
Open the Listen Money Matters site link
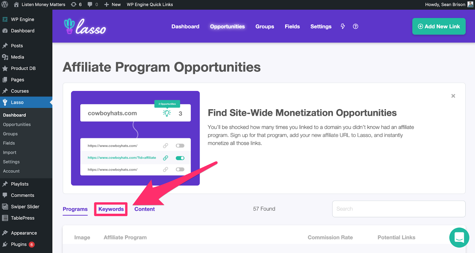coord(39,4)
